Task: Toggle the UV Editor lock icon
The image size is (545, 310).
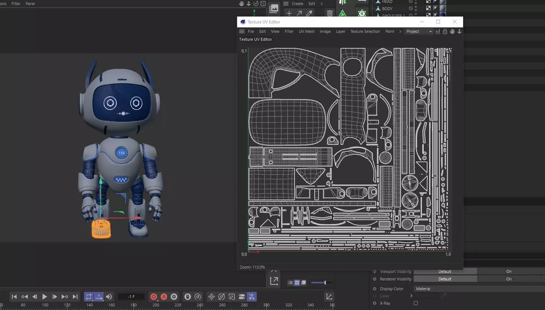Action: [445, 31]
